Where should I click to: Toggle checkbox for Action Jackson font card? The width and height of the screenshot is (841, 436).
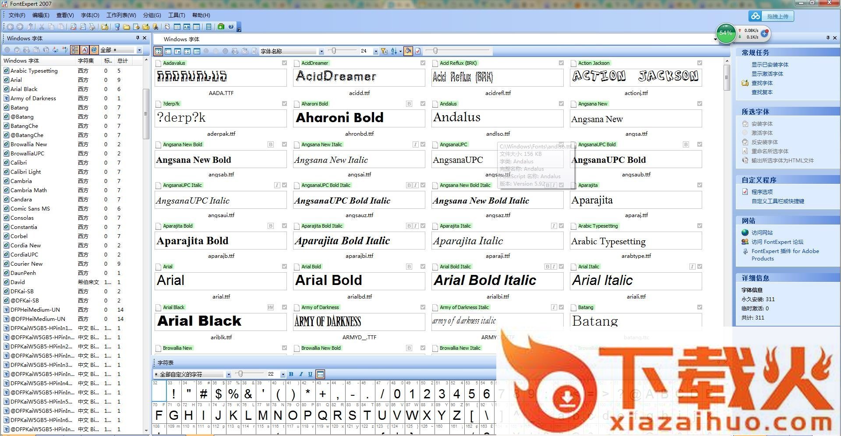tap(700, 63)
